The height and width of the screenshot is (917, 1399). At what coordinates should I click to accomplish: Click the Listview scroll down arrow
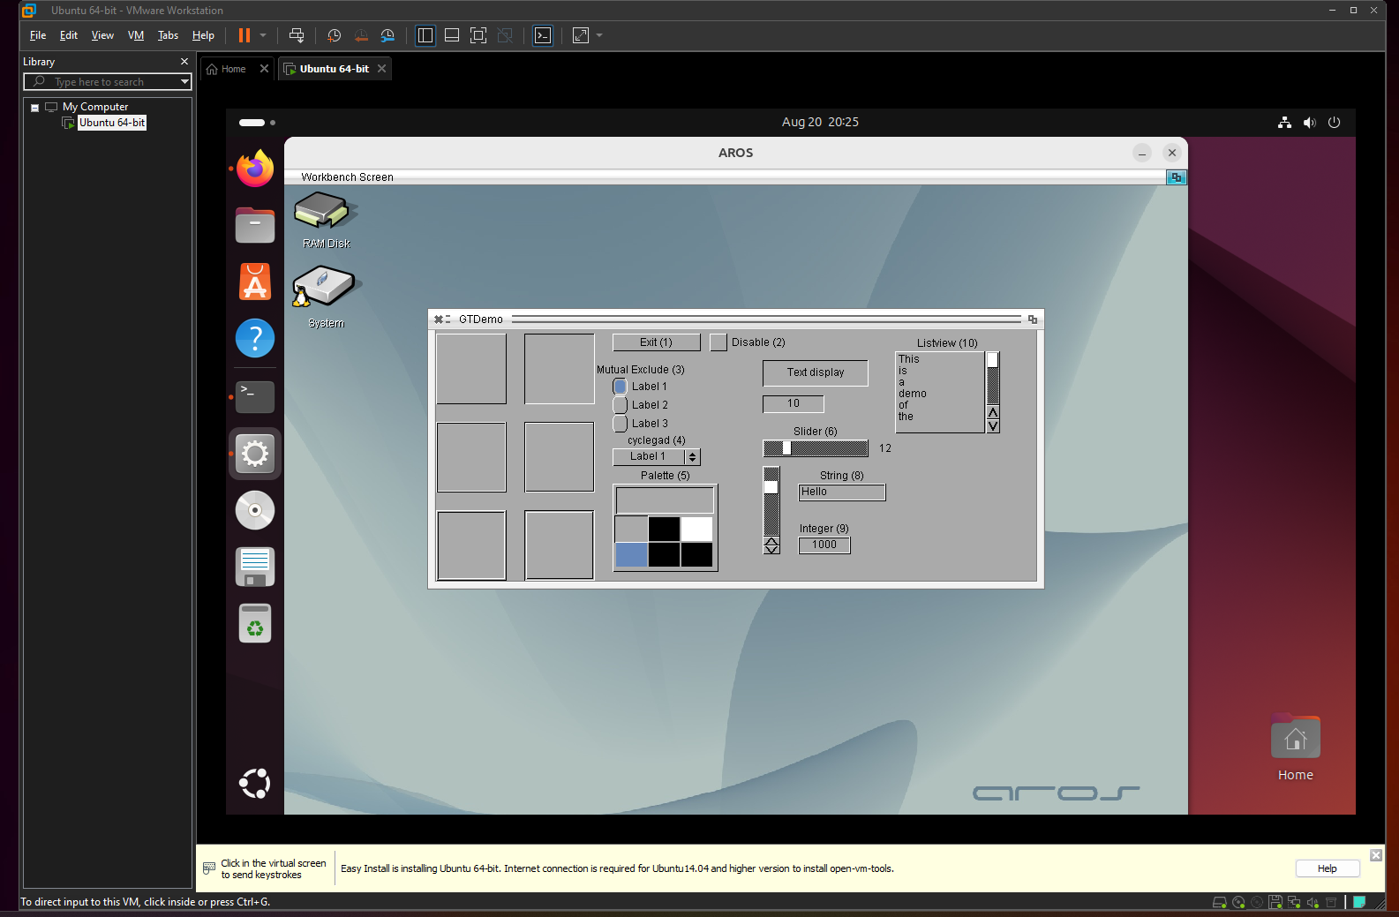993,426
